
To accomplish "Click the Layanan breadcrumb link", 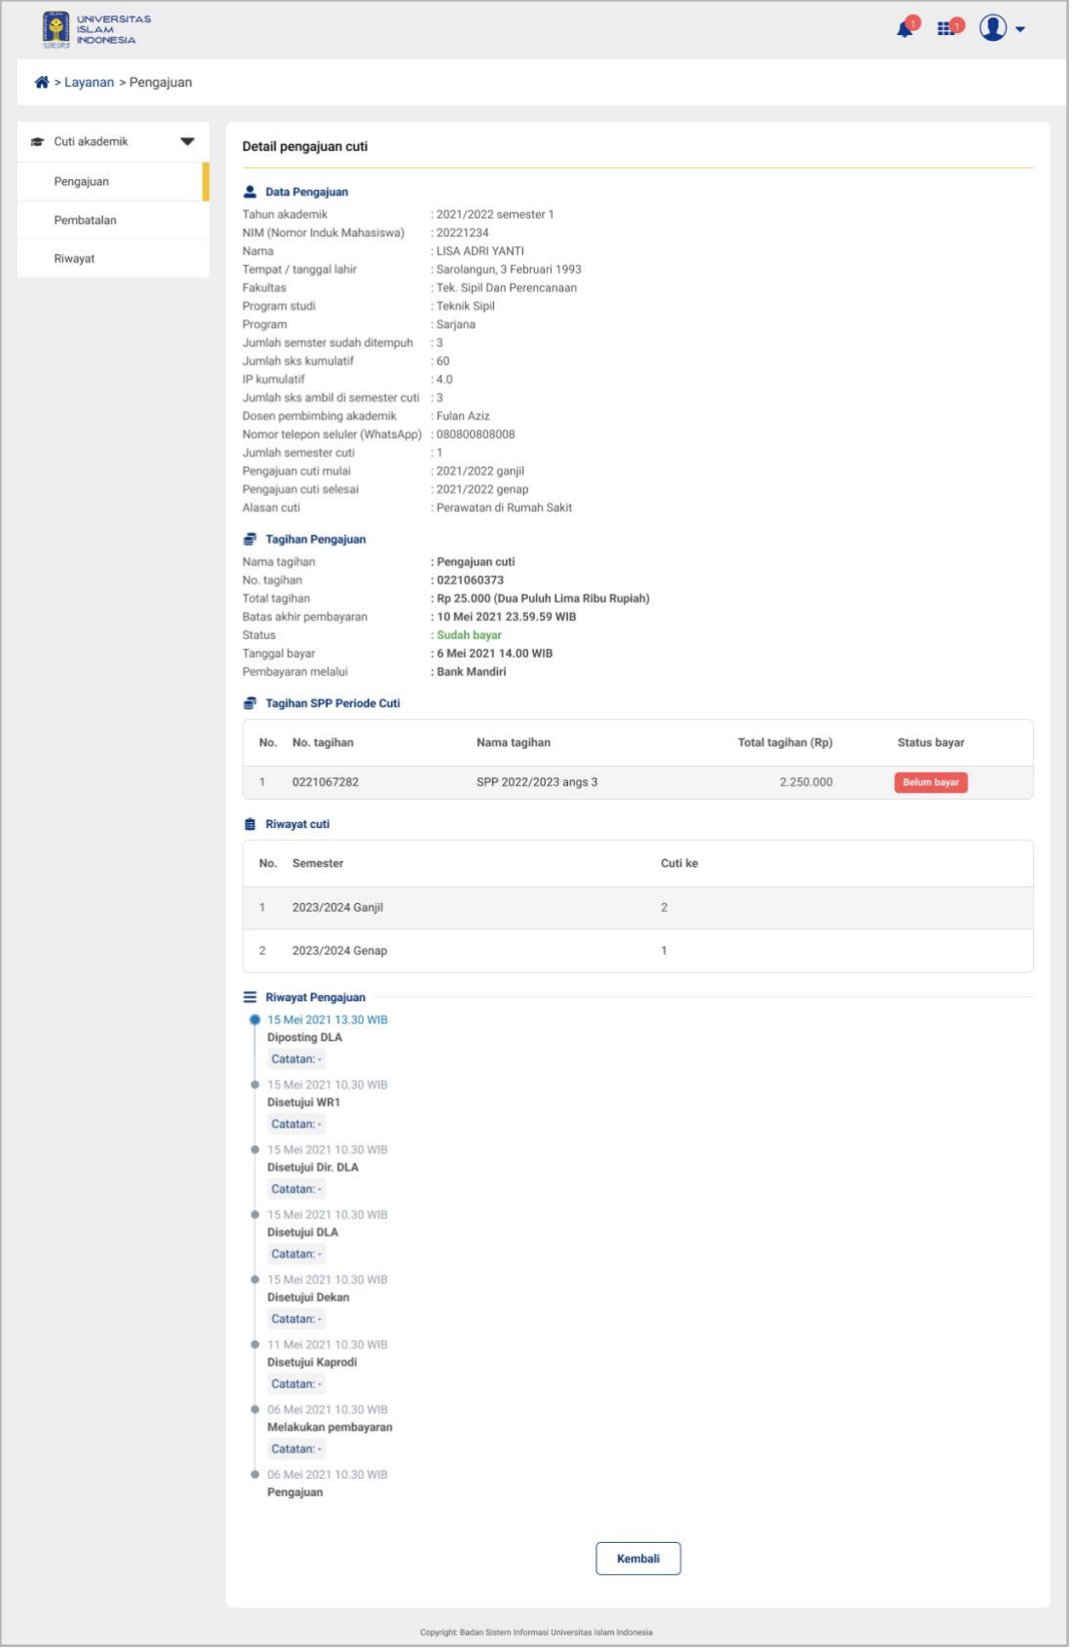I will click(89, 83).
